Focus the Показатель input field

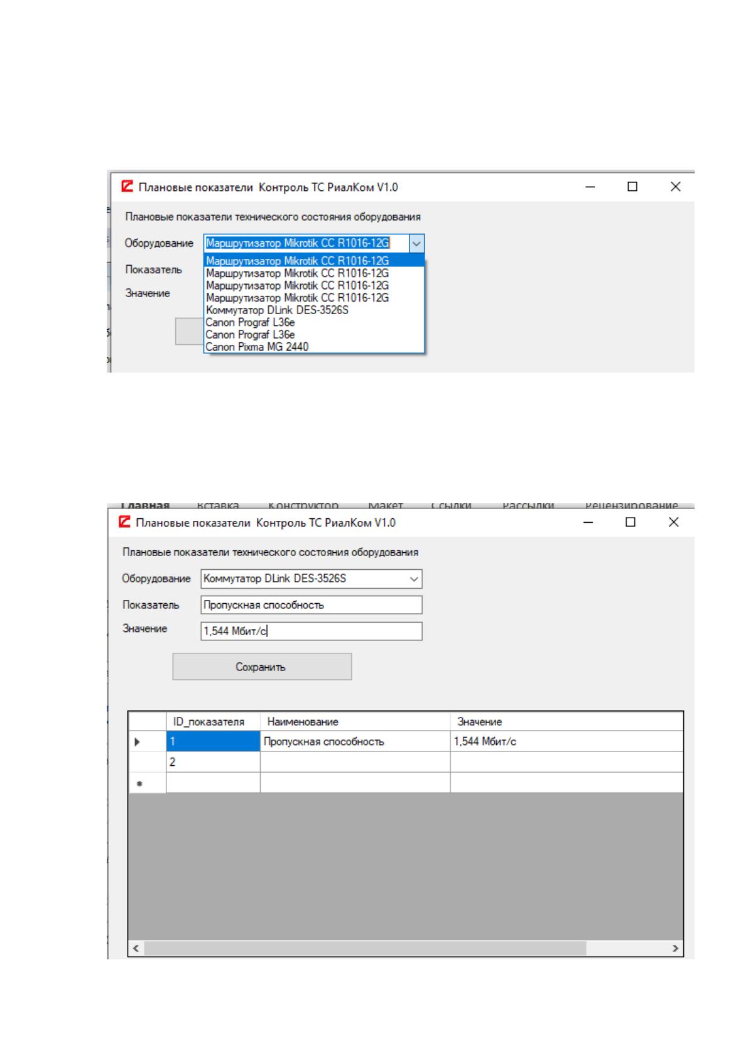[312, 605]
